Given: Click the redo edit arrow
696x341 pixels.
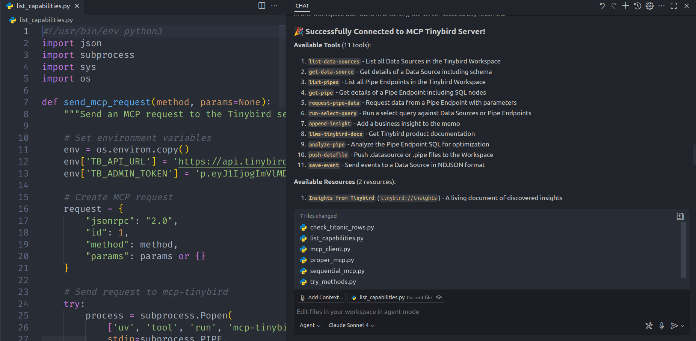Looking at the screenshot, I should click(614, 6).
